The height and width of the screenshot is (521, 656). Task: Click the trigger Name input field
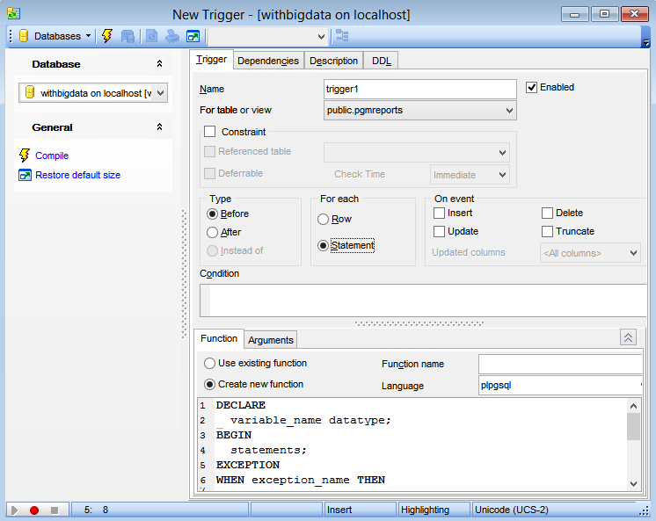coord(419,89)
